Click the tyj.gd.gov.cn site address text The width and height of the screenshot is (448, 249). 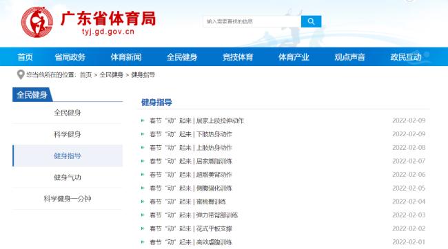pyautogui.click(x=108, y=32)
